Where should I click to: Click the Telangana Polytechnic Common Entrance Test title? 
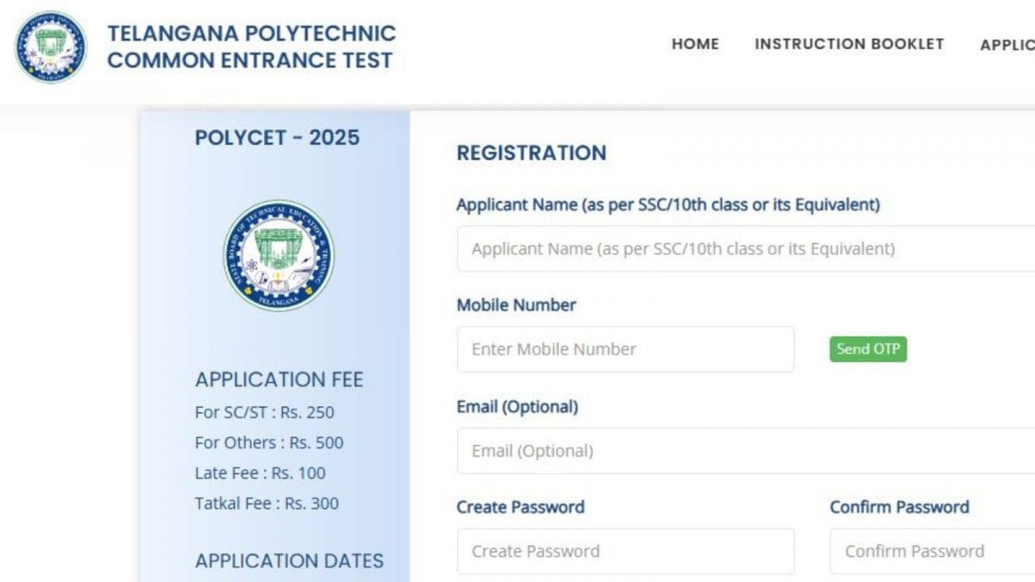pyautogui.click(x=251, y=47)
